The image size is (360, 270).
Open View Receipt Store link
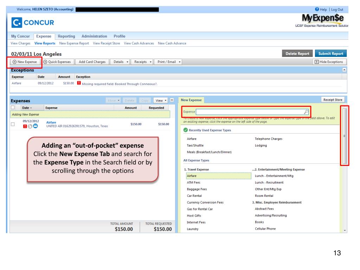[106, 43]
